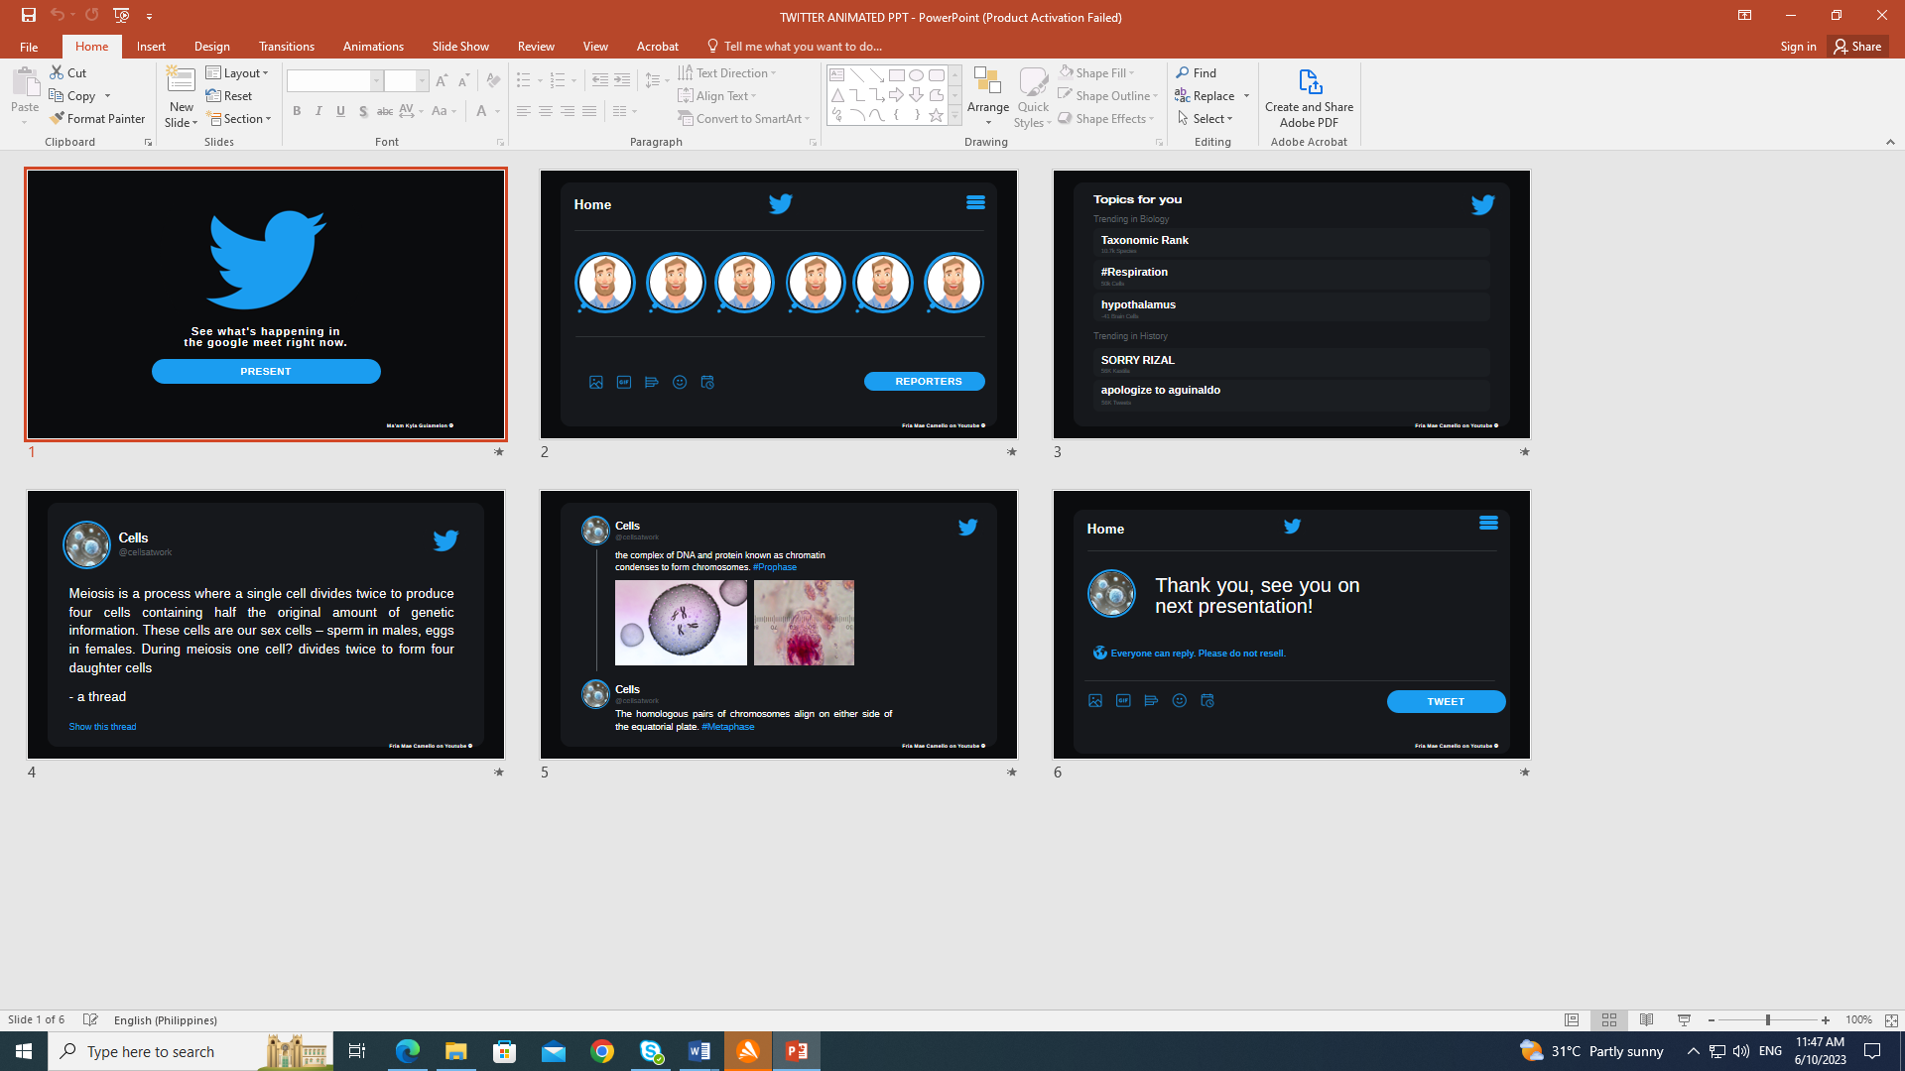1905x1071 pixels.
Task: Open the font size dropdown arrow
Action: point(422,80)
